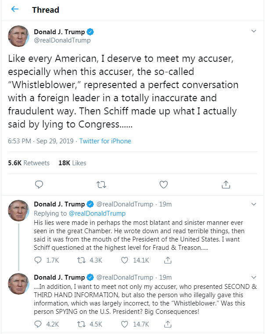This screenshot has width=265, height=334.
Task: Open the Twitter for iPhone link
Action: 105,141
